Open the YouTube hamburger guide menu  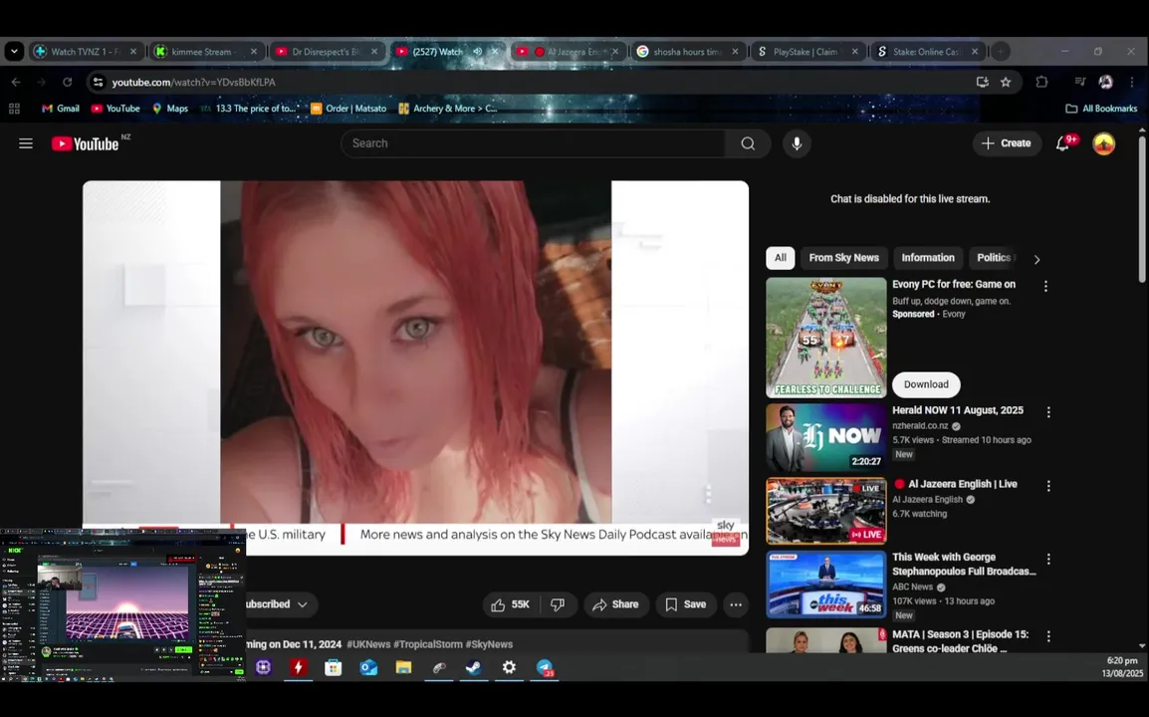[x=26, y=143]
